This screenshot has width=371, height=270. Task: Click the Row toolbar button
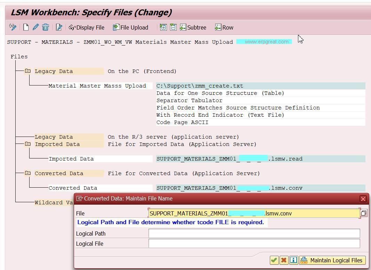[x=224, y=27]
